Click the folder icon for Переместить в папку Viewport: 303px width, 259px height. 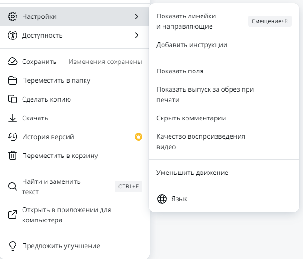13,80
